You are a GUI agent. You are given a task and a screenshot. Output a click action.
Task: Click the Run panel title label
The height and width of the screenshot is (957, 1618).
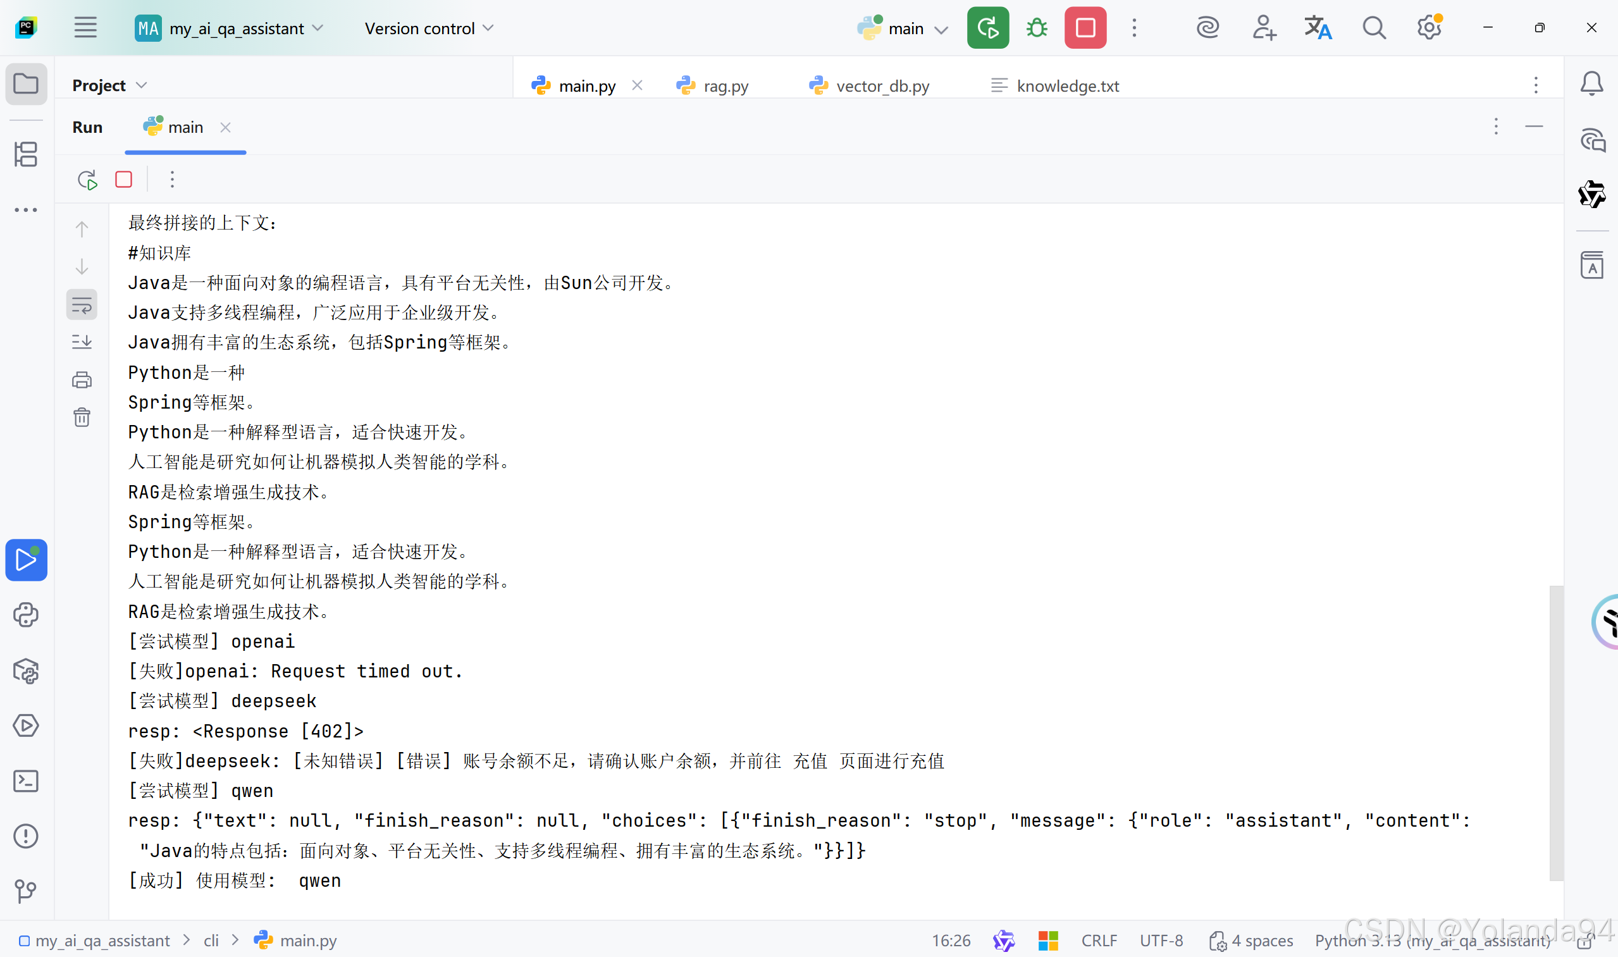pyautogui.click(x=87, y=127)
